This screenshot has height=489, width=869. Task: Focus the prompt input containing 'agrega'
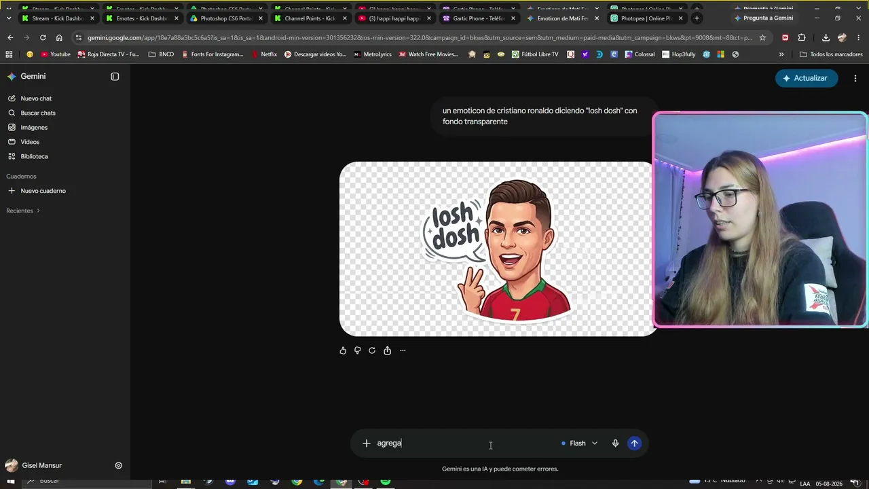pyautogui.click(x=465, y=443)
